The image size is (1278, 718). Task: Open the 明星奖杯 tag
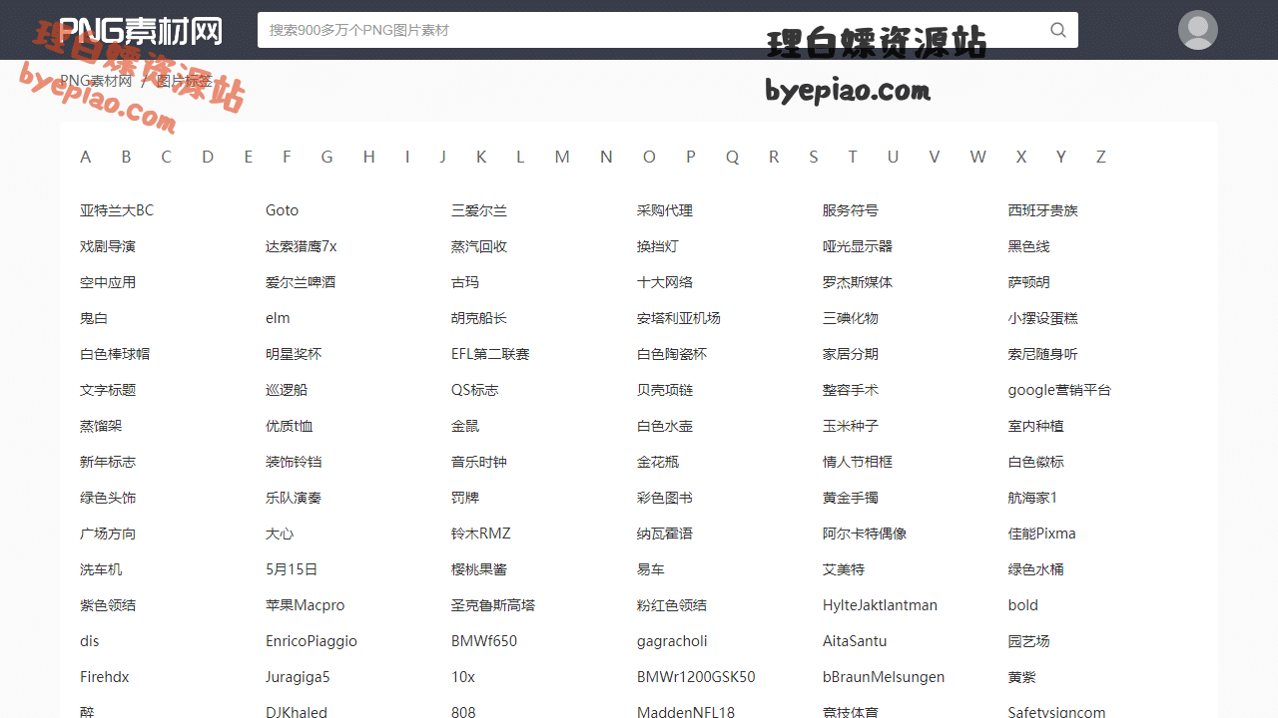(294, 354)
